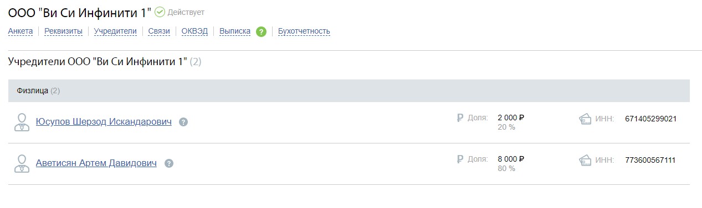Select the ОКВЭД tab
The width and height of the screenshot is (702, 208).
tap(194, 31)
